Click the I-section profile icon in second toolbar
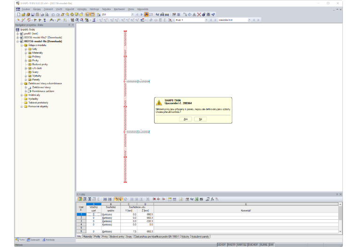The image size is (357, 247). [45, 20]
